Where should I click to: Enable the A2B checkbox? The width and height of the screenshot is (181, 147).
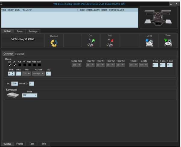tap(20, 65)
